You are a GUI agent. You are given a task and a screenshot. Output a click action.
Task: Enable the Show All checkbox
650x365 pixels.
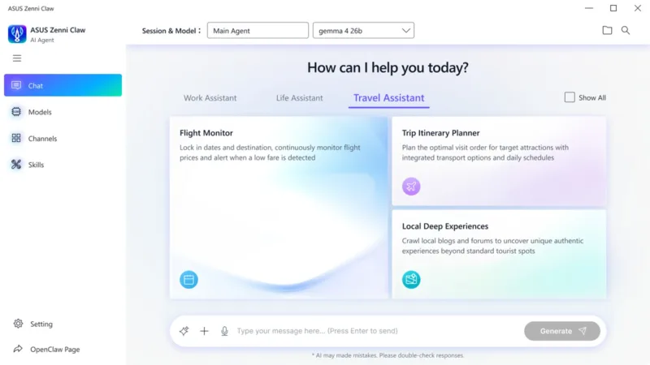570,97
